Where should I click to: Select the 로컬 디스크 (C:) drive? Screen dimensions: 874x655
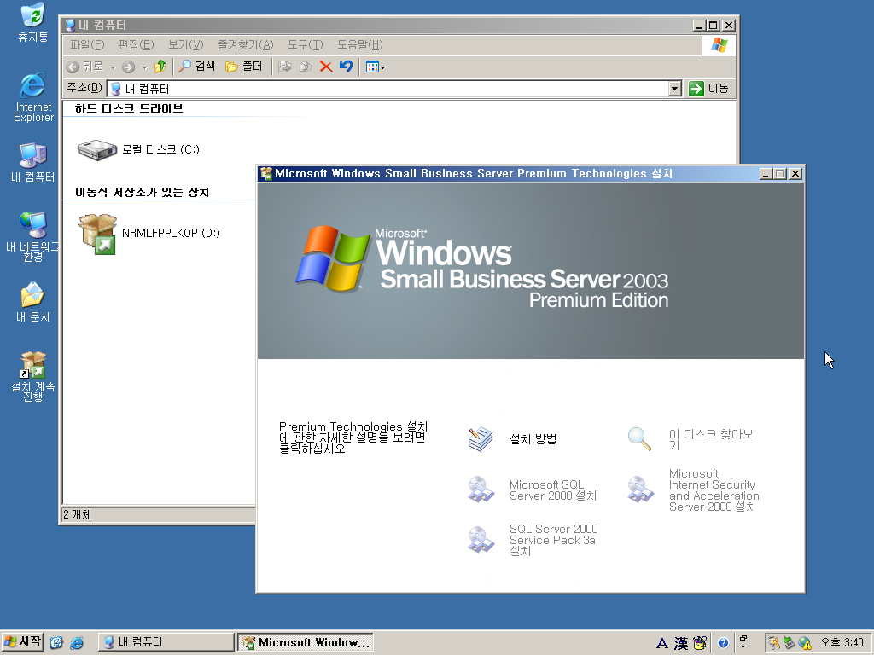tap(138, 149)
